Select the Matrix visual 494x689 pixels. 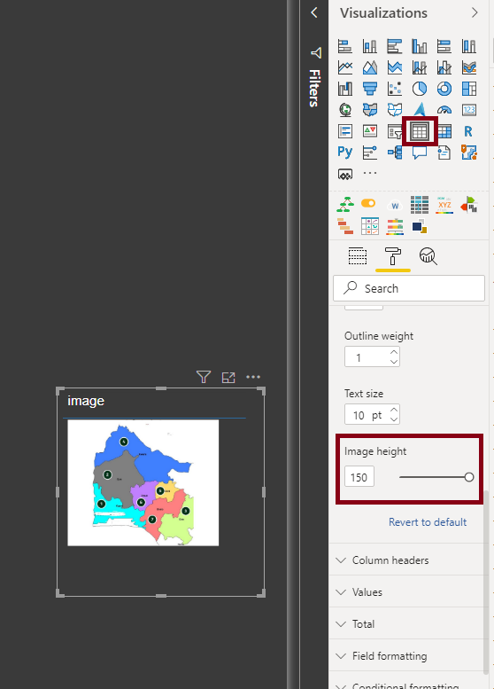(x=444, y=131)
